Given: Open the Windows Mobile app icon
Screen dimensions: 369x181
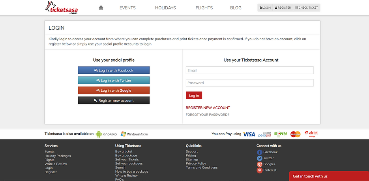Looking at the screenshot, I should click(x=134, y=134).
